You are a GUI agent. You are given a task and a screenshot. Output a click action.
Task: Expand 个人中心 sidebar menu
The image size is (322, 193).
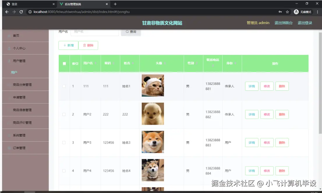point(25,48)
